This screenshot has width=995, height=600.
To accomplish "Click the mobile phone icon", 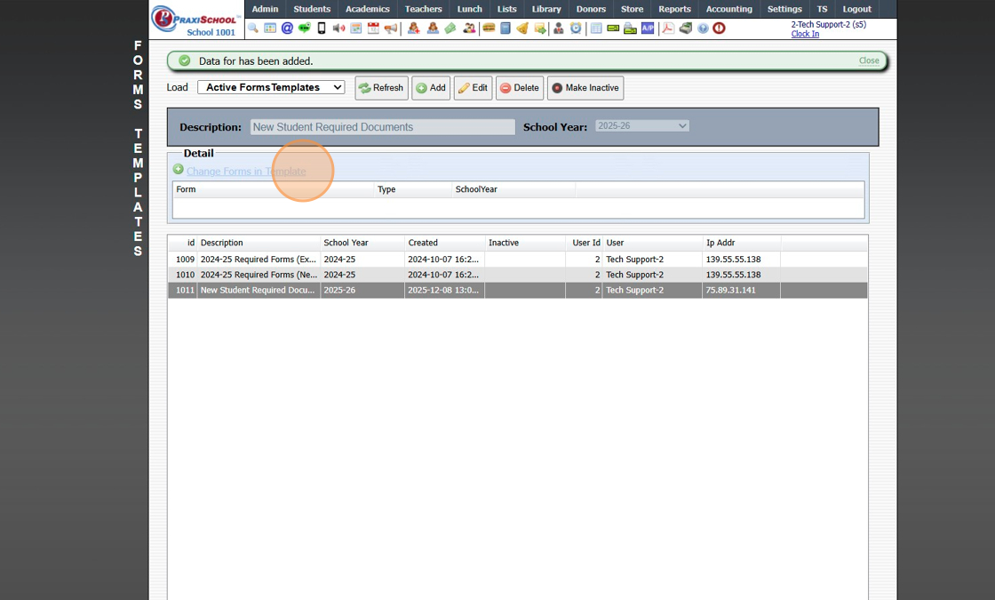I will (x=322, y=28).
